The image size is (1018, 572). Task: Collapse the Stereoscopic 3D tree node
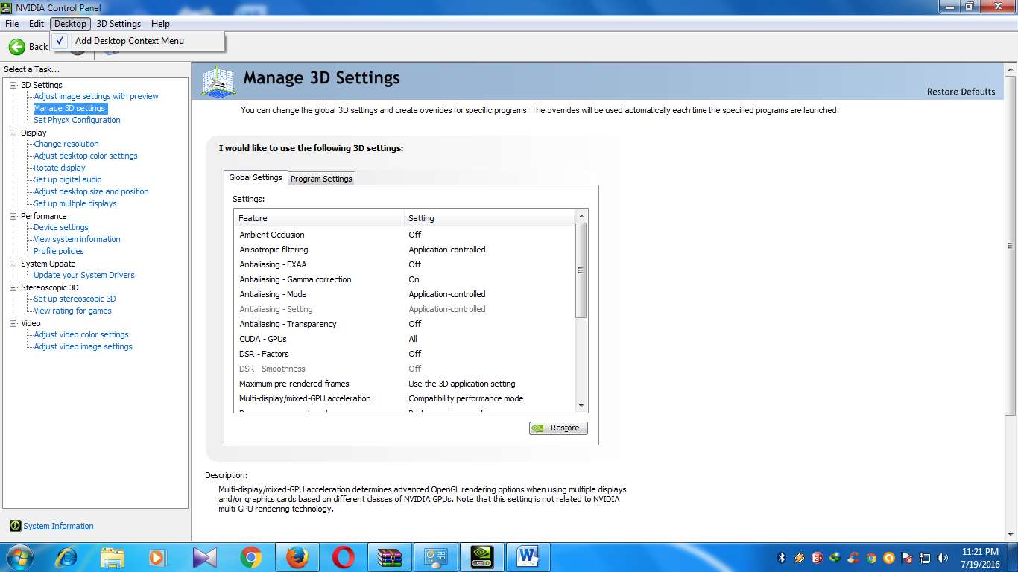(13, 287)
